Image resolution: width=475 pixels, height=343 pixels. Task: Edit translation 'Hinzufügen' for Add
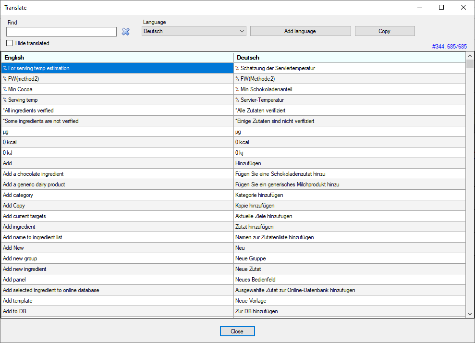(x=350, y=163)
